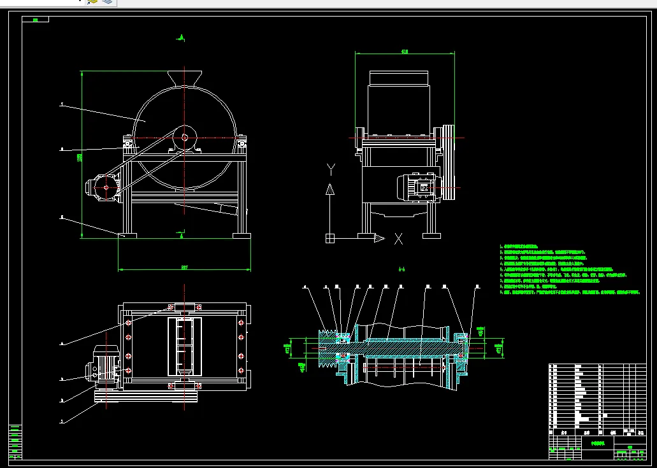
Task: Click the UCS origin square icon
Action: tap(329, 239)
